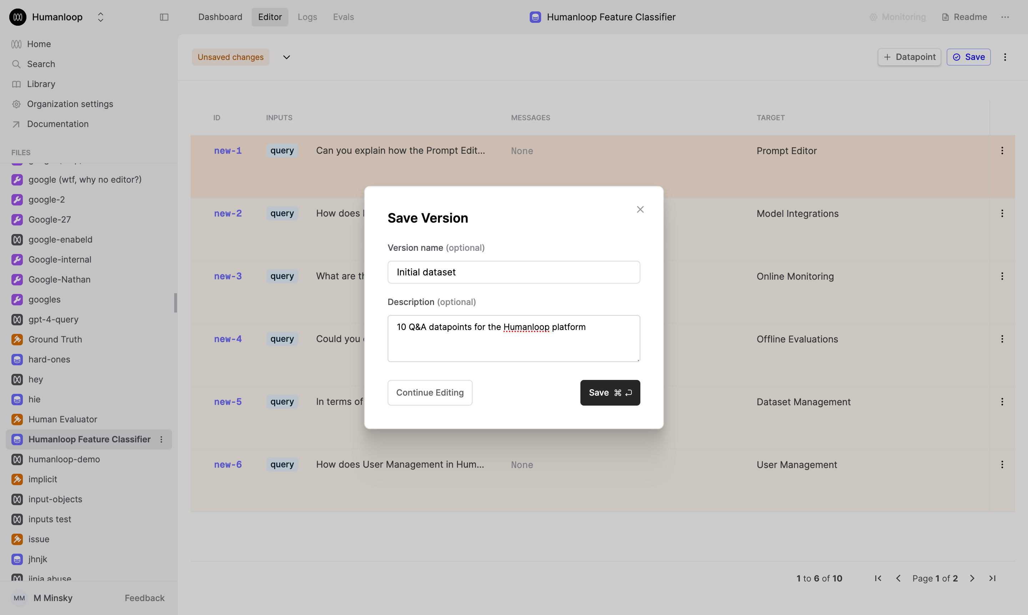Click Continue Editing button
This screenshot has width=1028, height=615.
click(x=430, y=392)
